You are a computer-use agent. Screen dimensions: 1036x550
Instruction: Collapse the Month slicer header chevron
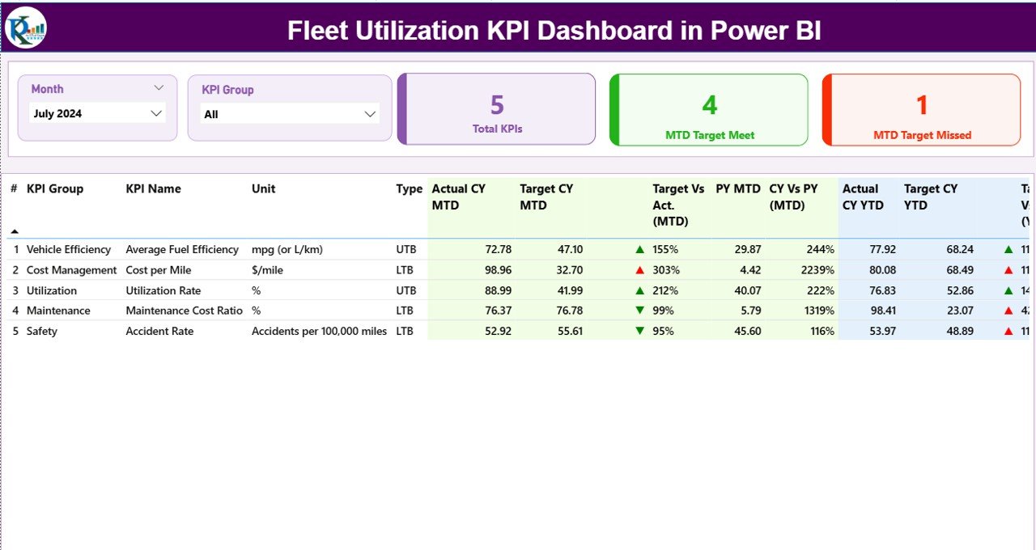click(x=159, y=88)
